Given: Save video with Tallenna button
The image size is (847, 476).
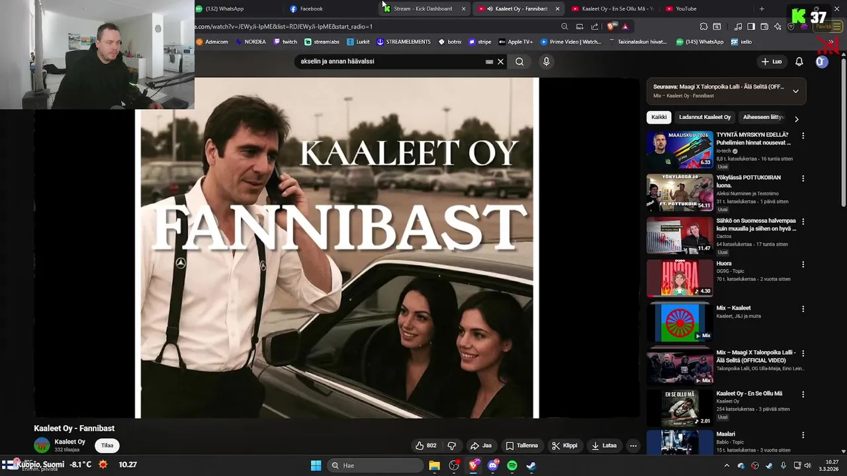Looking at the screenshot, I should click(521, 446).
